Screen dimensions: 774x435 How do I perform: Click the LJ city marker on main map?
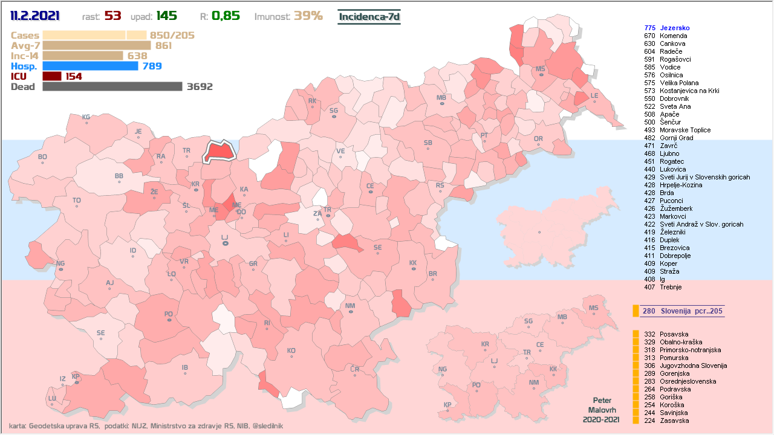click(225, 243)
